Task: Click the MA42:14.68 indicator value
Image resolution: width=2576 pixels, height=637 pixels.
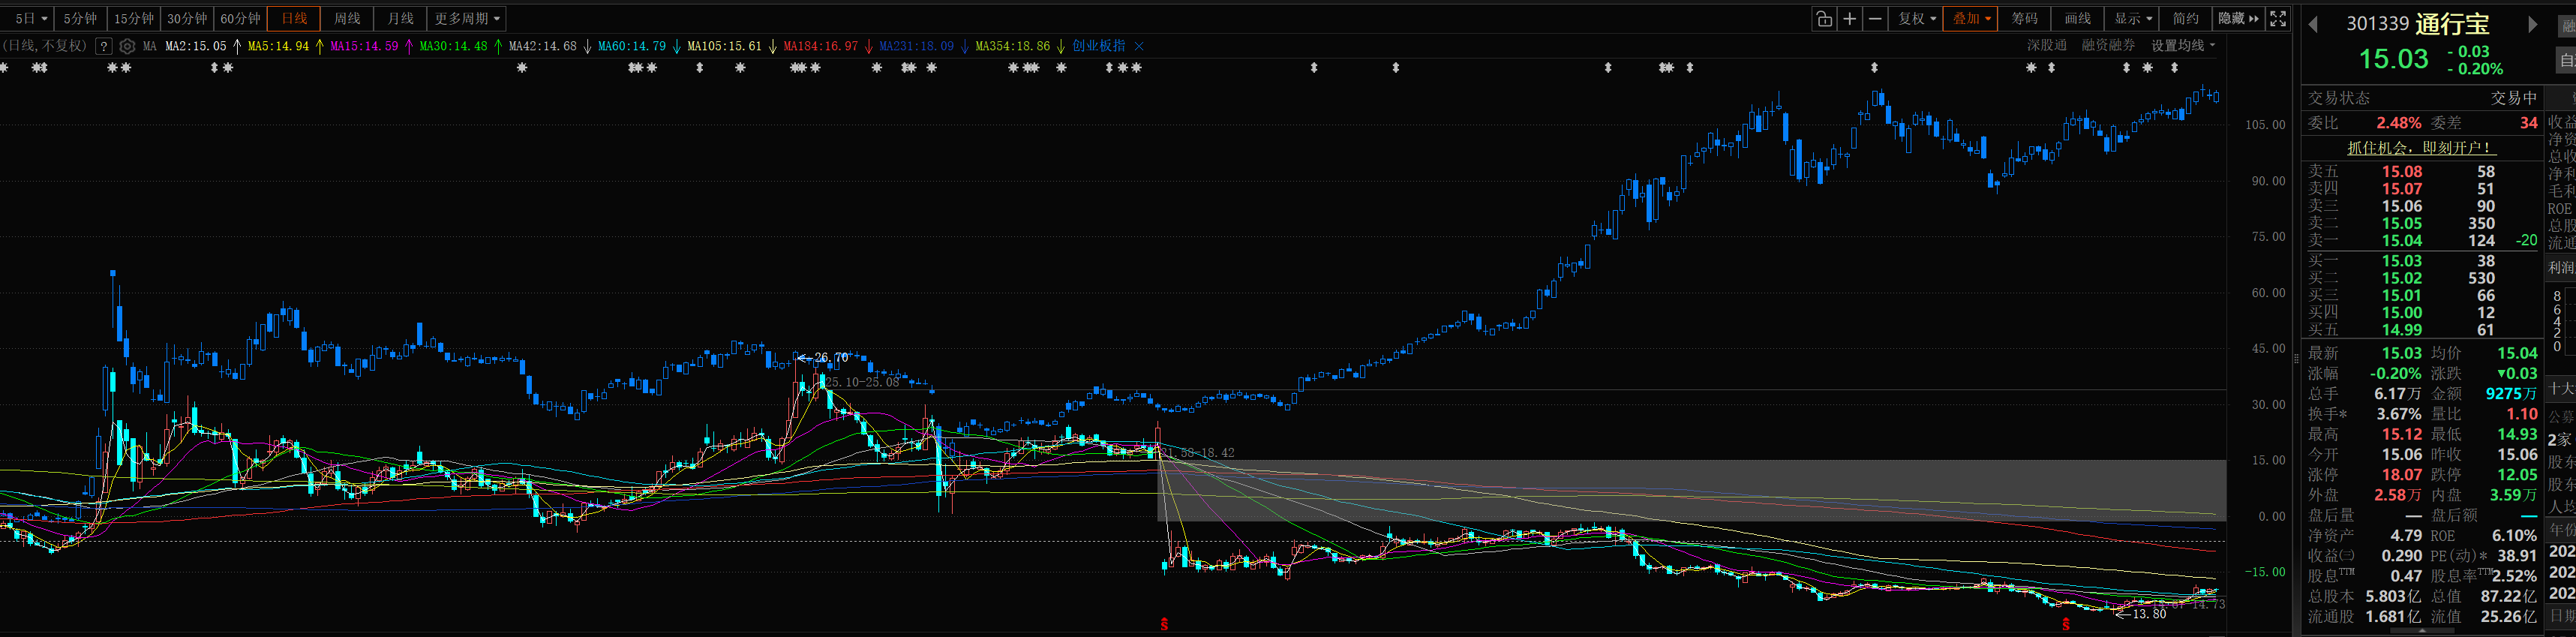Action: pos(543,46)
